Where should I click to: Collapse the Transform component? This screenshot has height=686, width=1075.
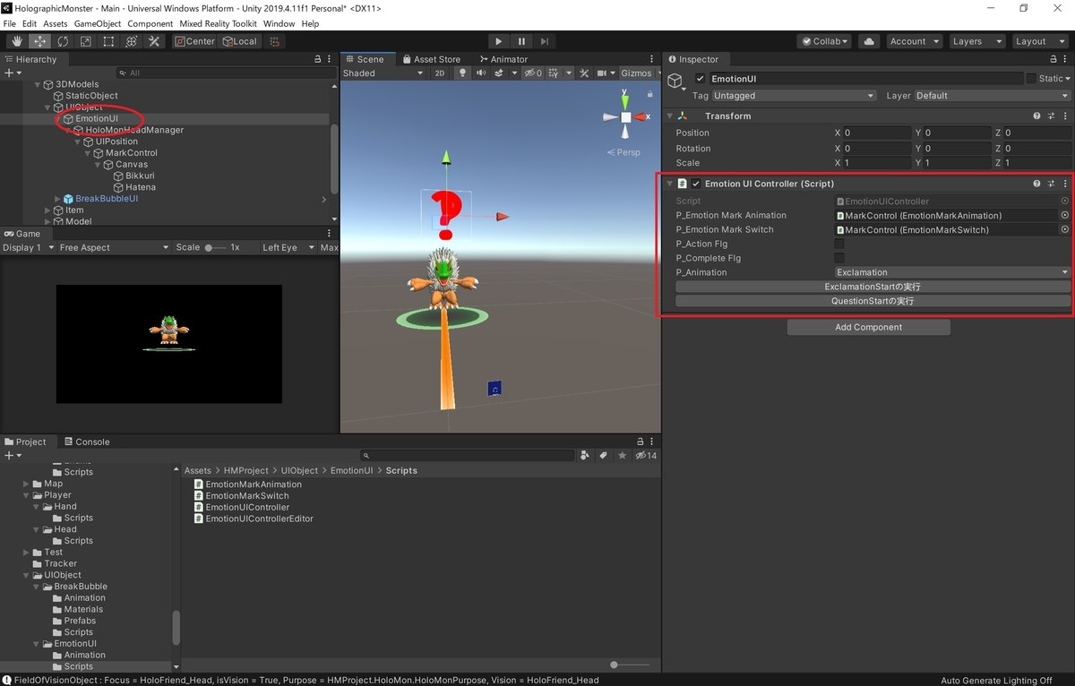(x=670, y=116)
